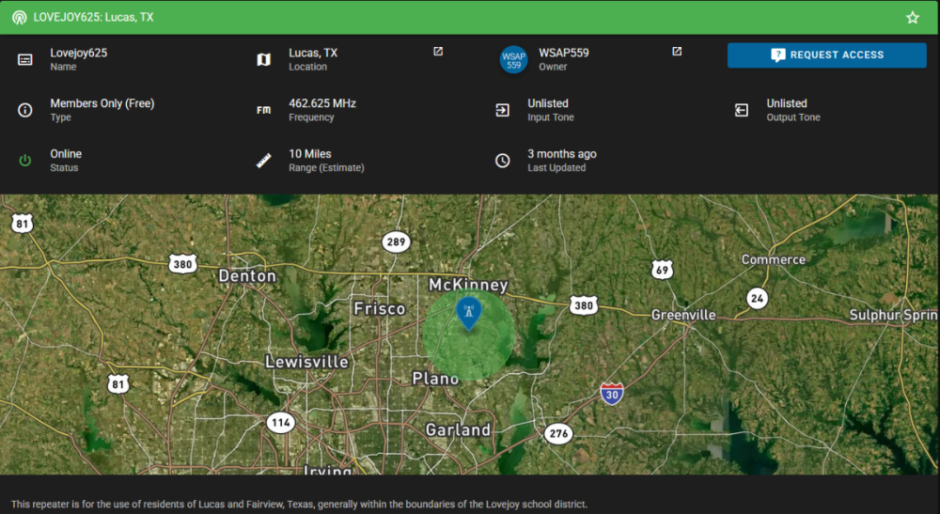Click the Last Updated clock icon

pyautogui.click(x=502, y=161)
